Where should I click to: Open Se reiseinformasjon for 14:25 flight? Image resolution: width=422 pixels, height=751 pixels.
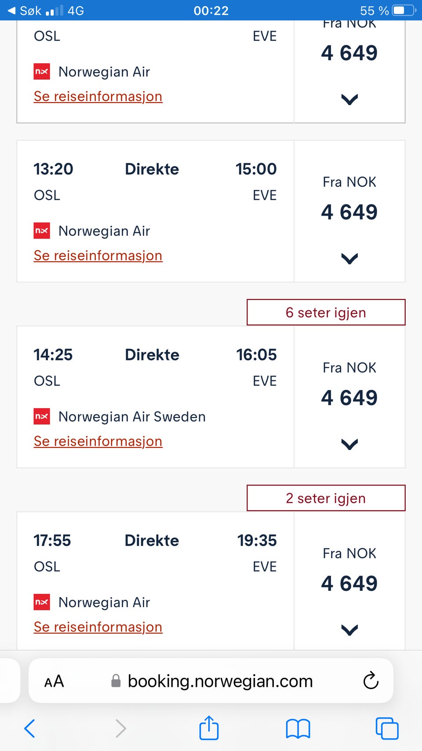(x=98, y=441)
